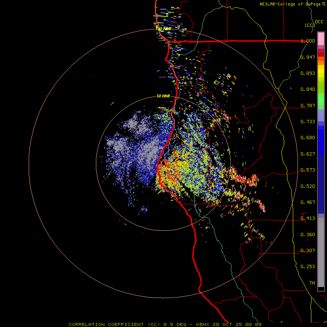Viewport: 327px width, 327px height.
Task: Click the 0.573 scale value
Action: pos(308,170)
